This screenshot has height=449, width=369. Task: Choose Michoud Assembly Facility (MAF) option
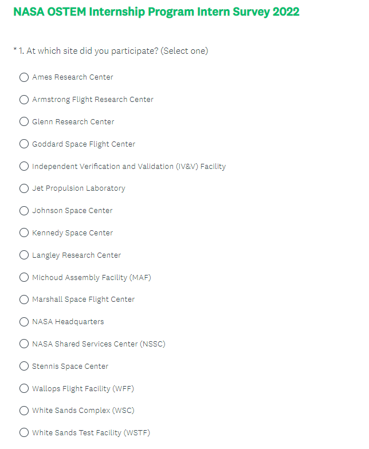point(24,277)
